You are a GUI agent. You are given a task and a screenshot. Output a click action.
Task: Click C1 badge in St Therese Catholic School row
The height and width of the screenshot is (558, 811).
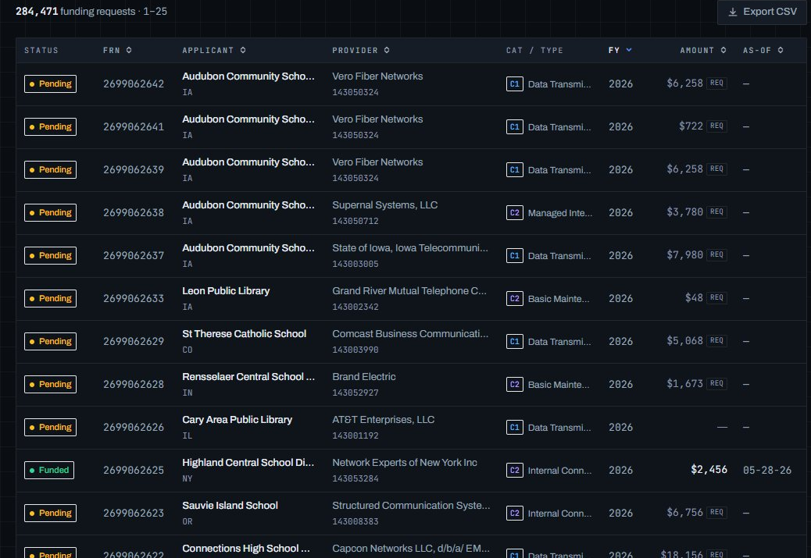click(515, 342)
